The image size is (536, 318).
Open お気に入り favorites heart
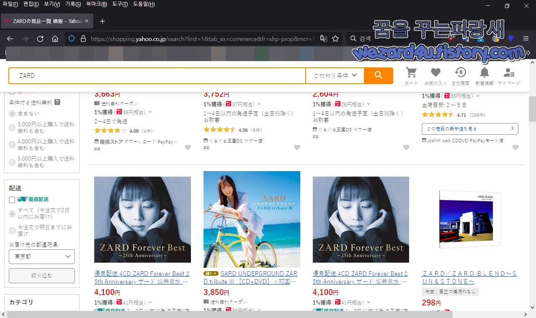point(435,76)
